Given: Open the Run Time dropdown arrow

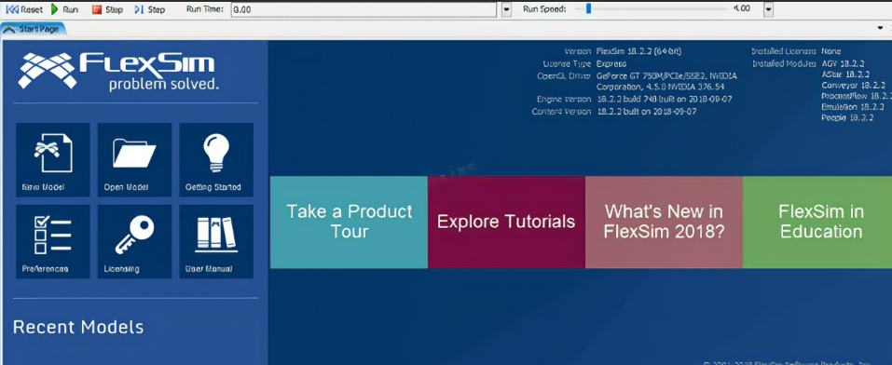Looking at the screenshot, I should (507, 9).
